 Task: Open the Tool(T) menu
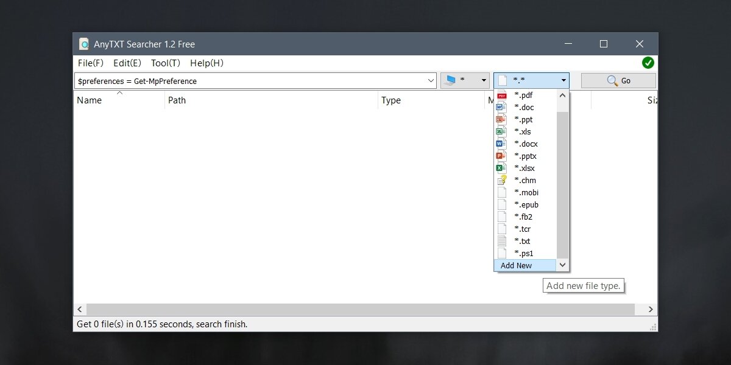pos(164,63)
